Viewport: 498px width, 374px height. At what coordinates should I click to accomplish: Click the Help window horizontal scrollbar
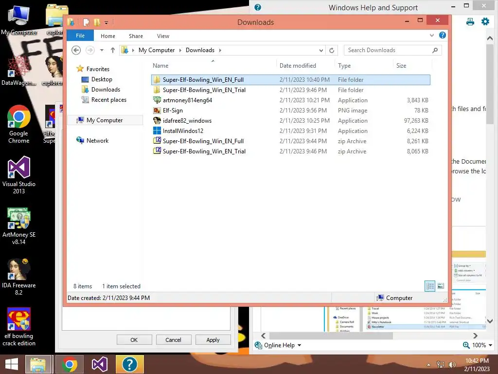[331, 336]
